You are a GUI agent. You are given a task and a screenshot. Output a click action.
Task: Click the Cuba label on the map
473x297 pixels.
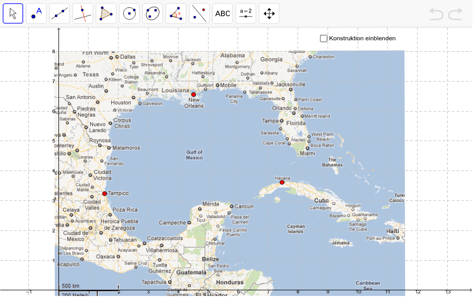pyautogui.click(x=321, y=200)
